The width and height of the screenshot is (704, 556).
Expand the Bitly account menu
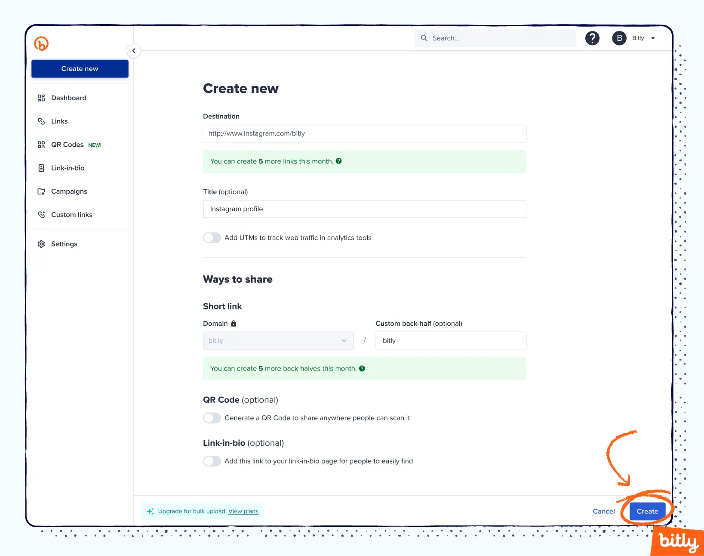653,38
